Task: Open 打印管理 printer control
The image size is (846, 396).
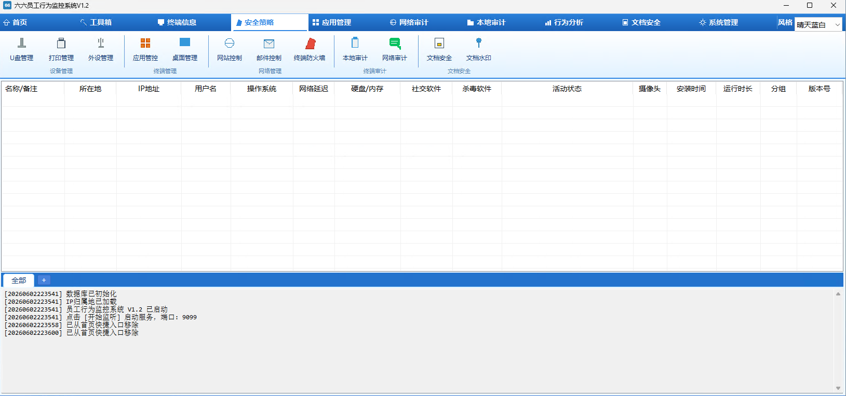Action: tap(61, 49)
